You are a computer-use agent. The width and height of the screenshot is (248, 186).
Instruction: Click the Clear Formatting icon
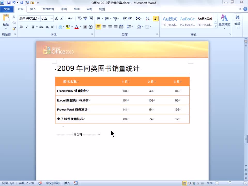coord(80,18)
